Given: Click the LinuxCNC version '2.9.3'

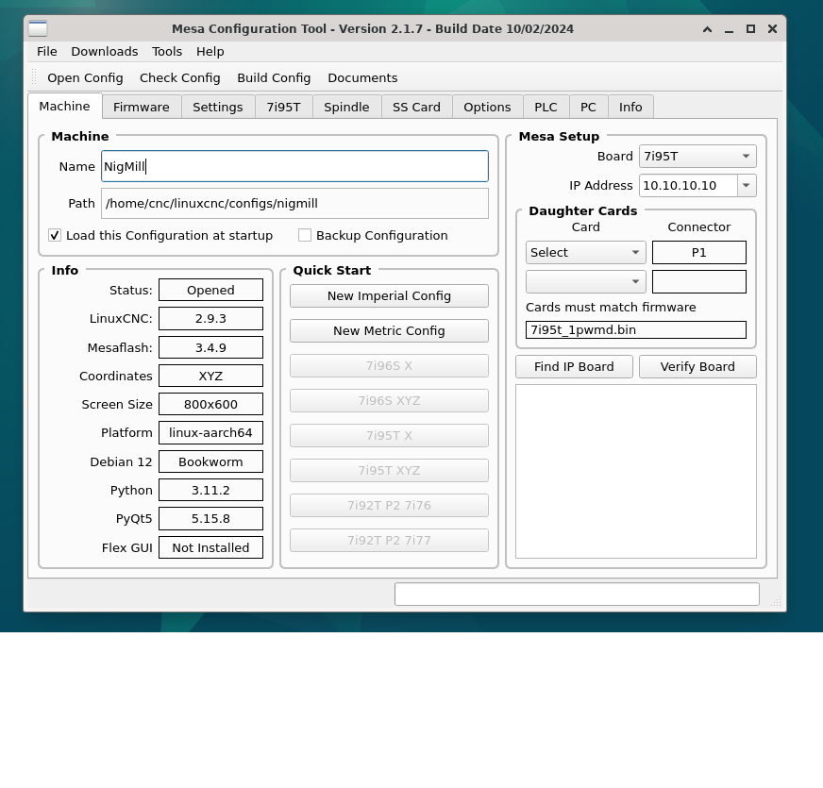Looking at the screenshot, I should click(x=211, y=318).
